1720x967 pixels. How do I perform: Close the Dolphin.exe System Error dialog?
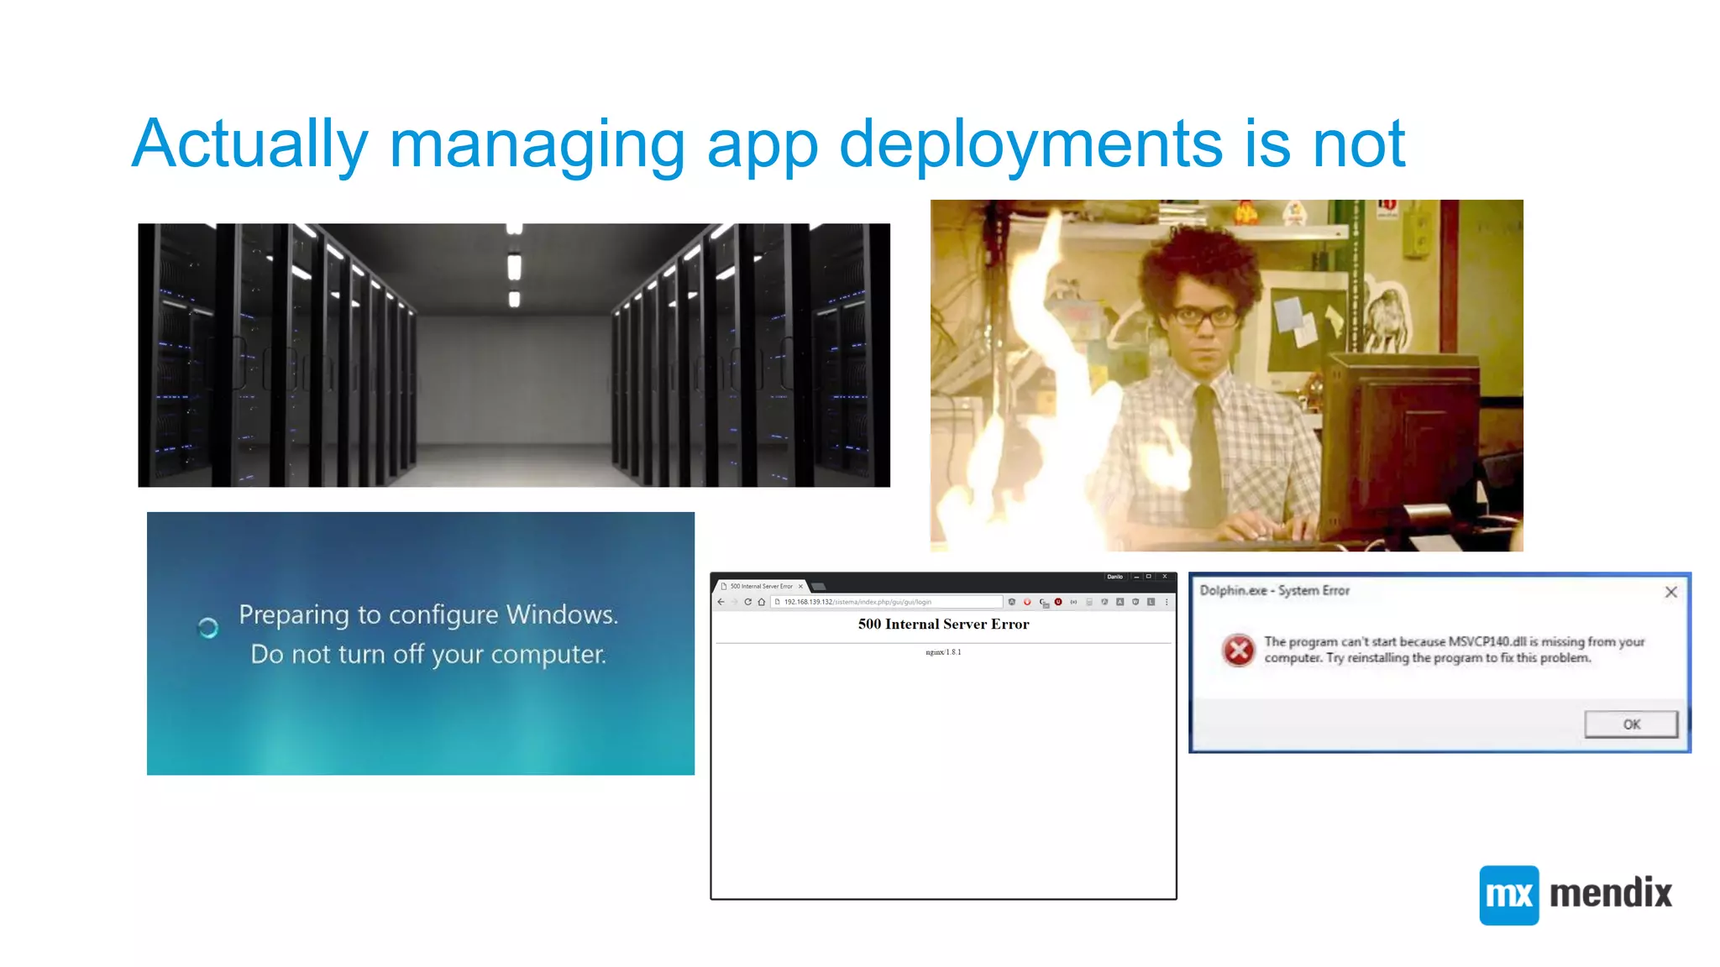point(1671,592)
